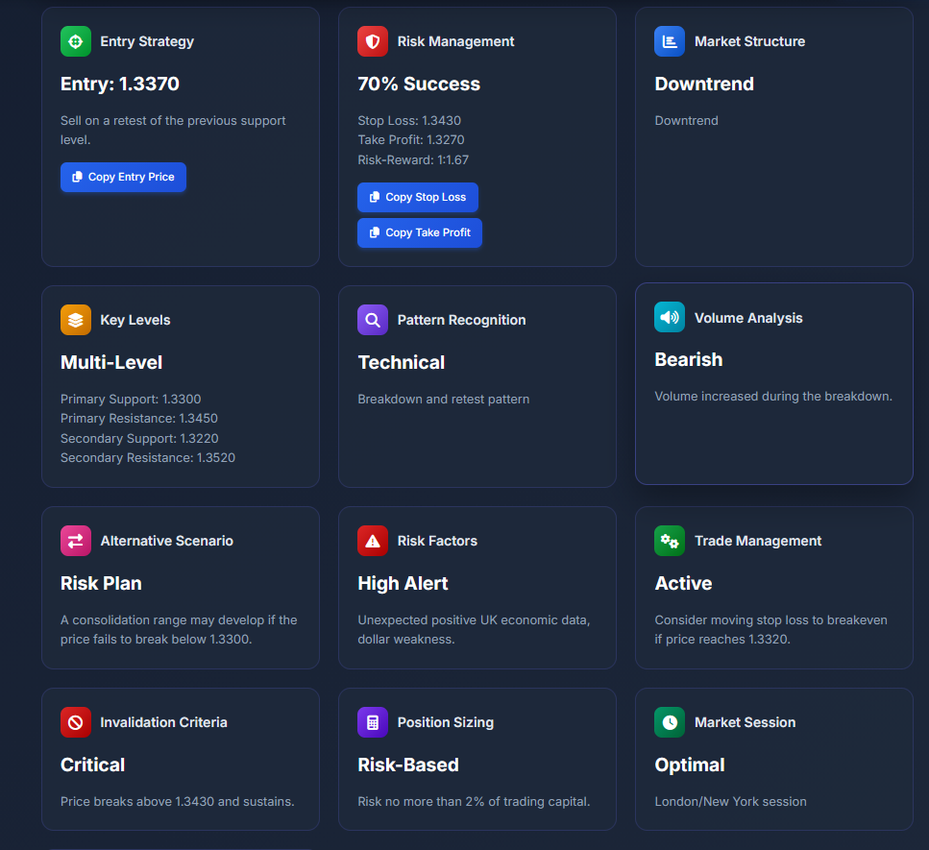929x850 pixels.
Task: Click the Pattern Recognition magnifier icon
Action: 372,320
